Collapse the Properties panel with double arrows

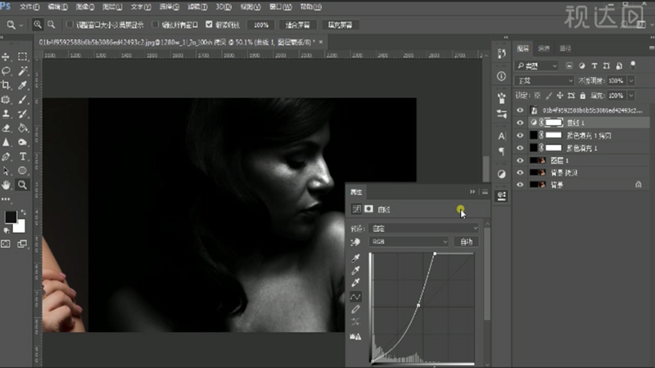pyautogui.click(x=472, y=192)
